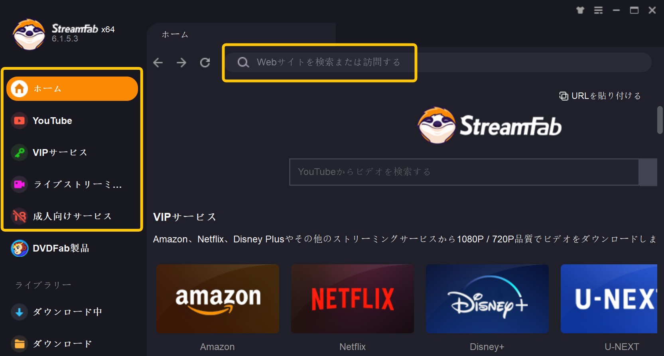This screenshot has height=356, width=664.
Task: Click the VIPサービス section heading
Action: coord(185,217)
